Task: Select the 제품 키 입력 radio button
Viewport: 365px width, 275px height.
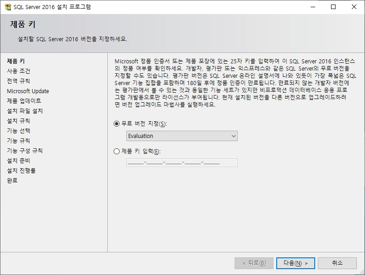Action: click(x=116, y=152)
